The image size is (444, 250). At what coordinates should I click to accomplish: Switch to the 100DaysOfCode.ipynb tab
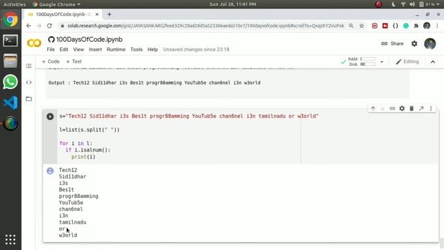63,14
